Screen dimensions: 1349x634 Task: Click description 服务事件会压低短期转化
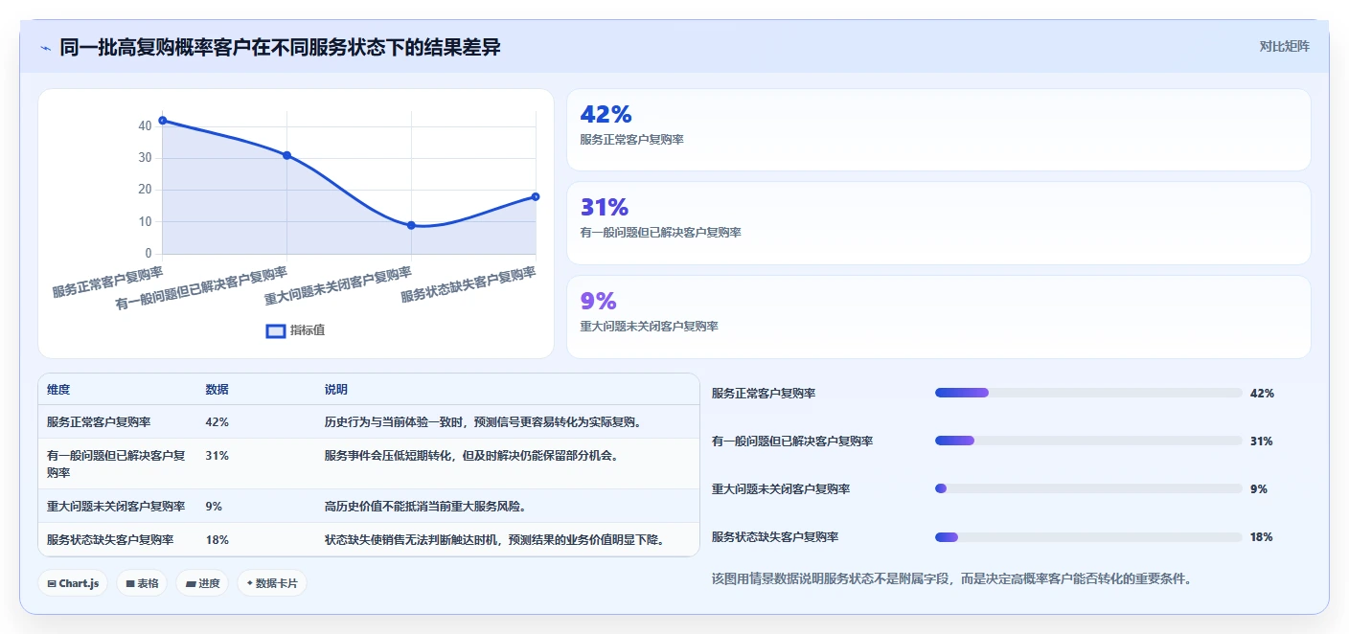tap(471, 455)
